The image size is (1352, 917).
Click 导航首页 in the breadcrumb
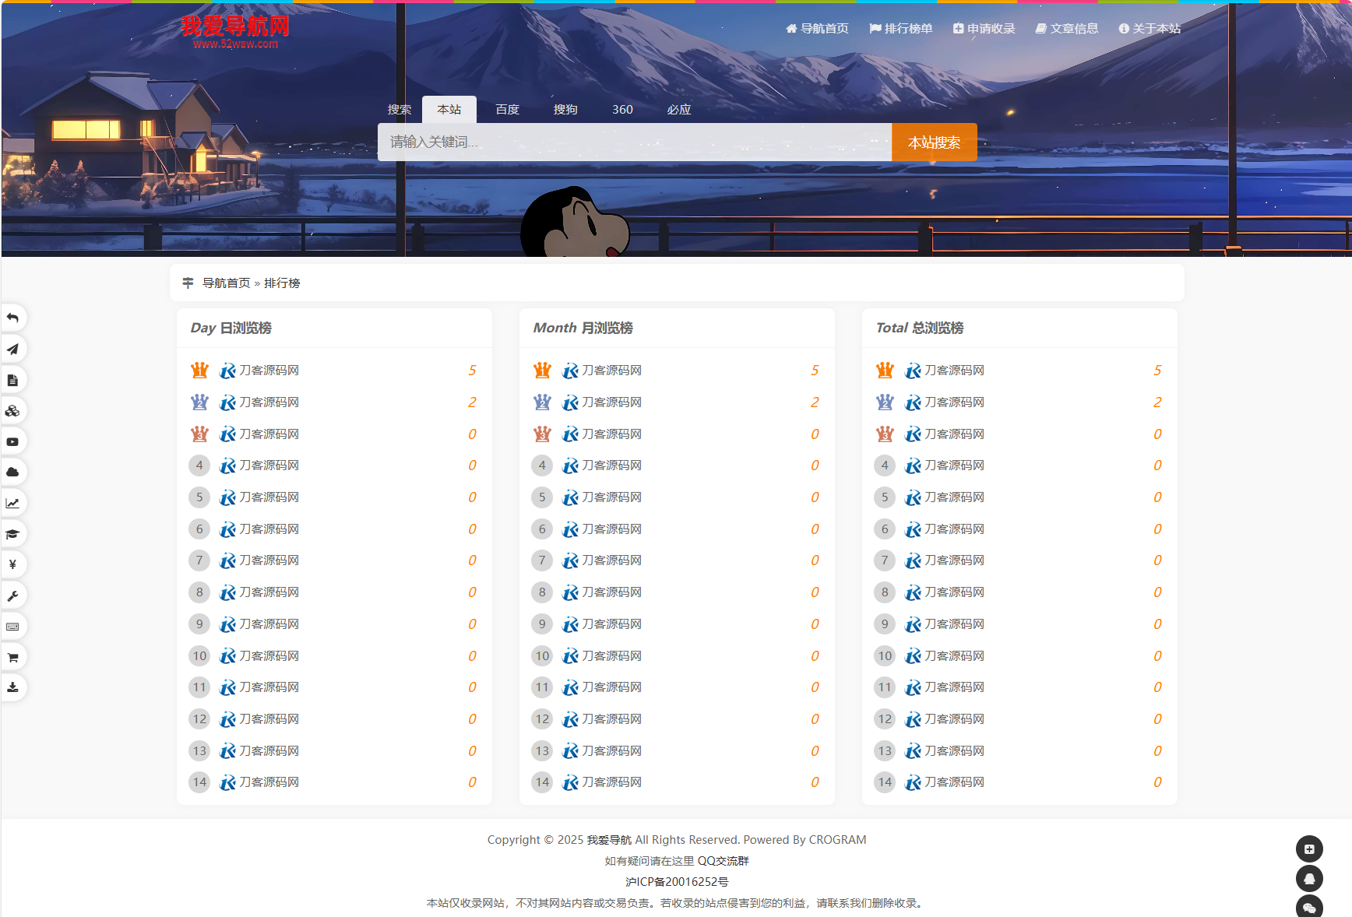coord(226,283)
